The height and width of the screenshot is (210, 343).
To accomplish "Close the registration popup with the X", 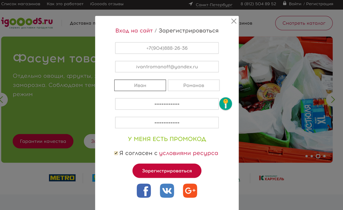I will point(234,21).
